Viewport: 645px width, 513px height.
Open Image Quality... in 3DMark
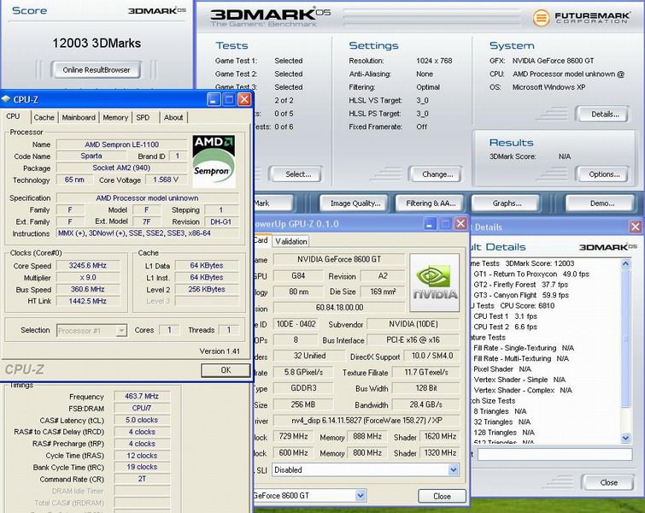click(x=355, y=203)
